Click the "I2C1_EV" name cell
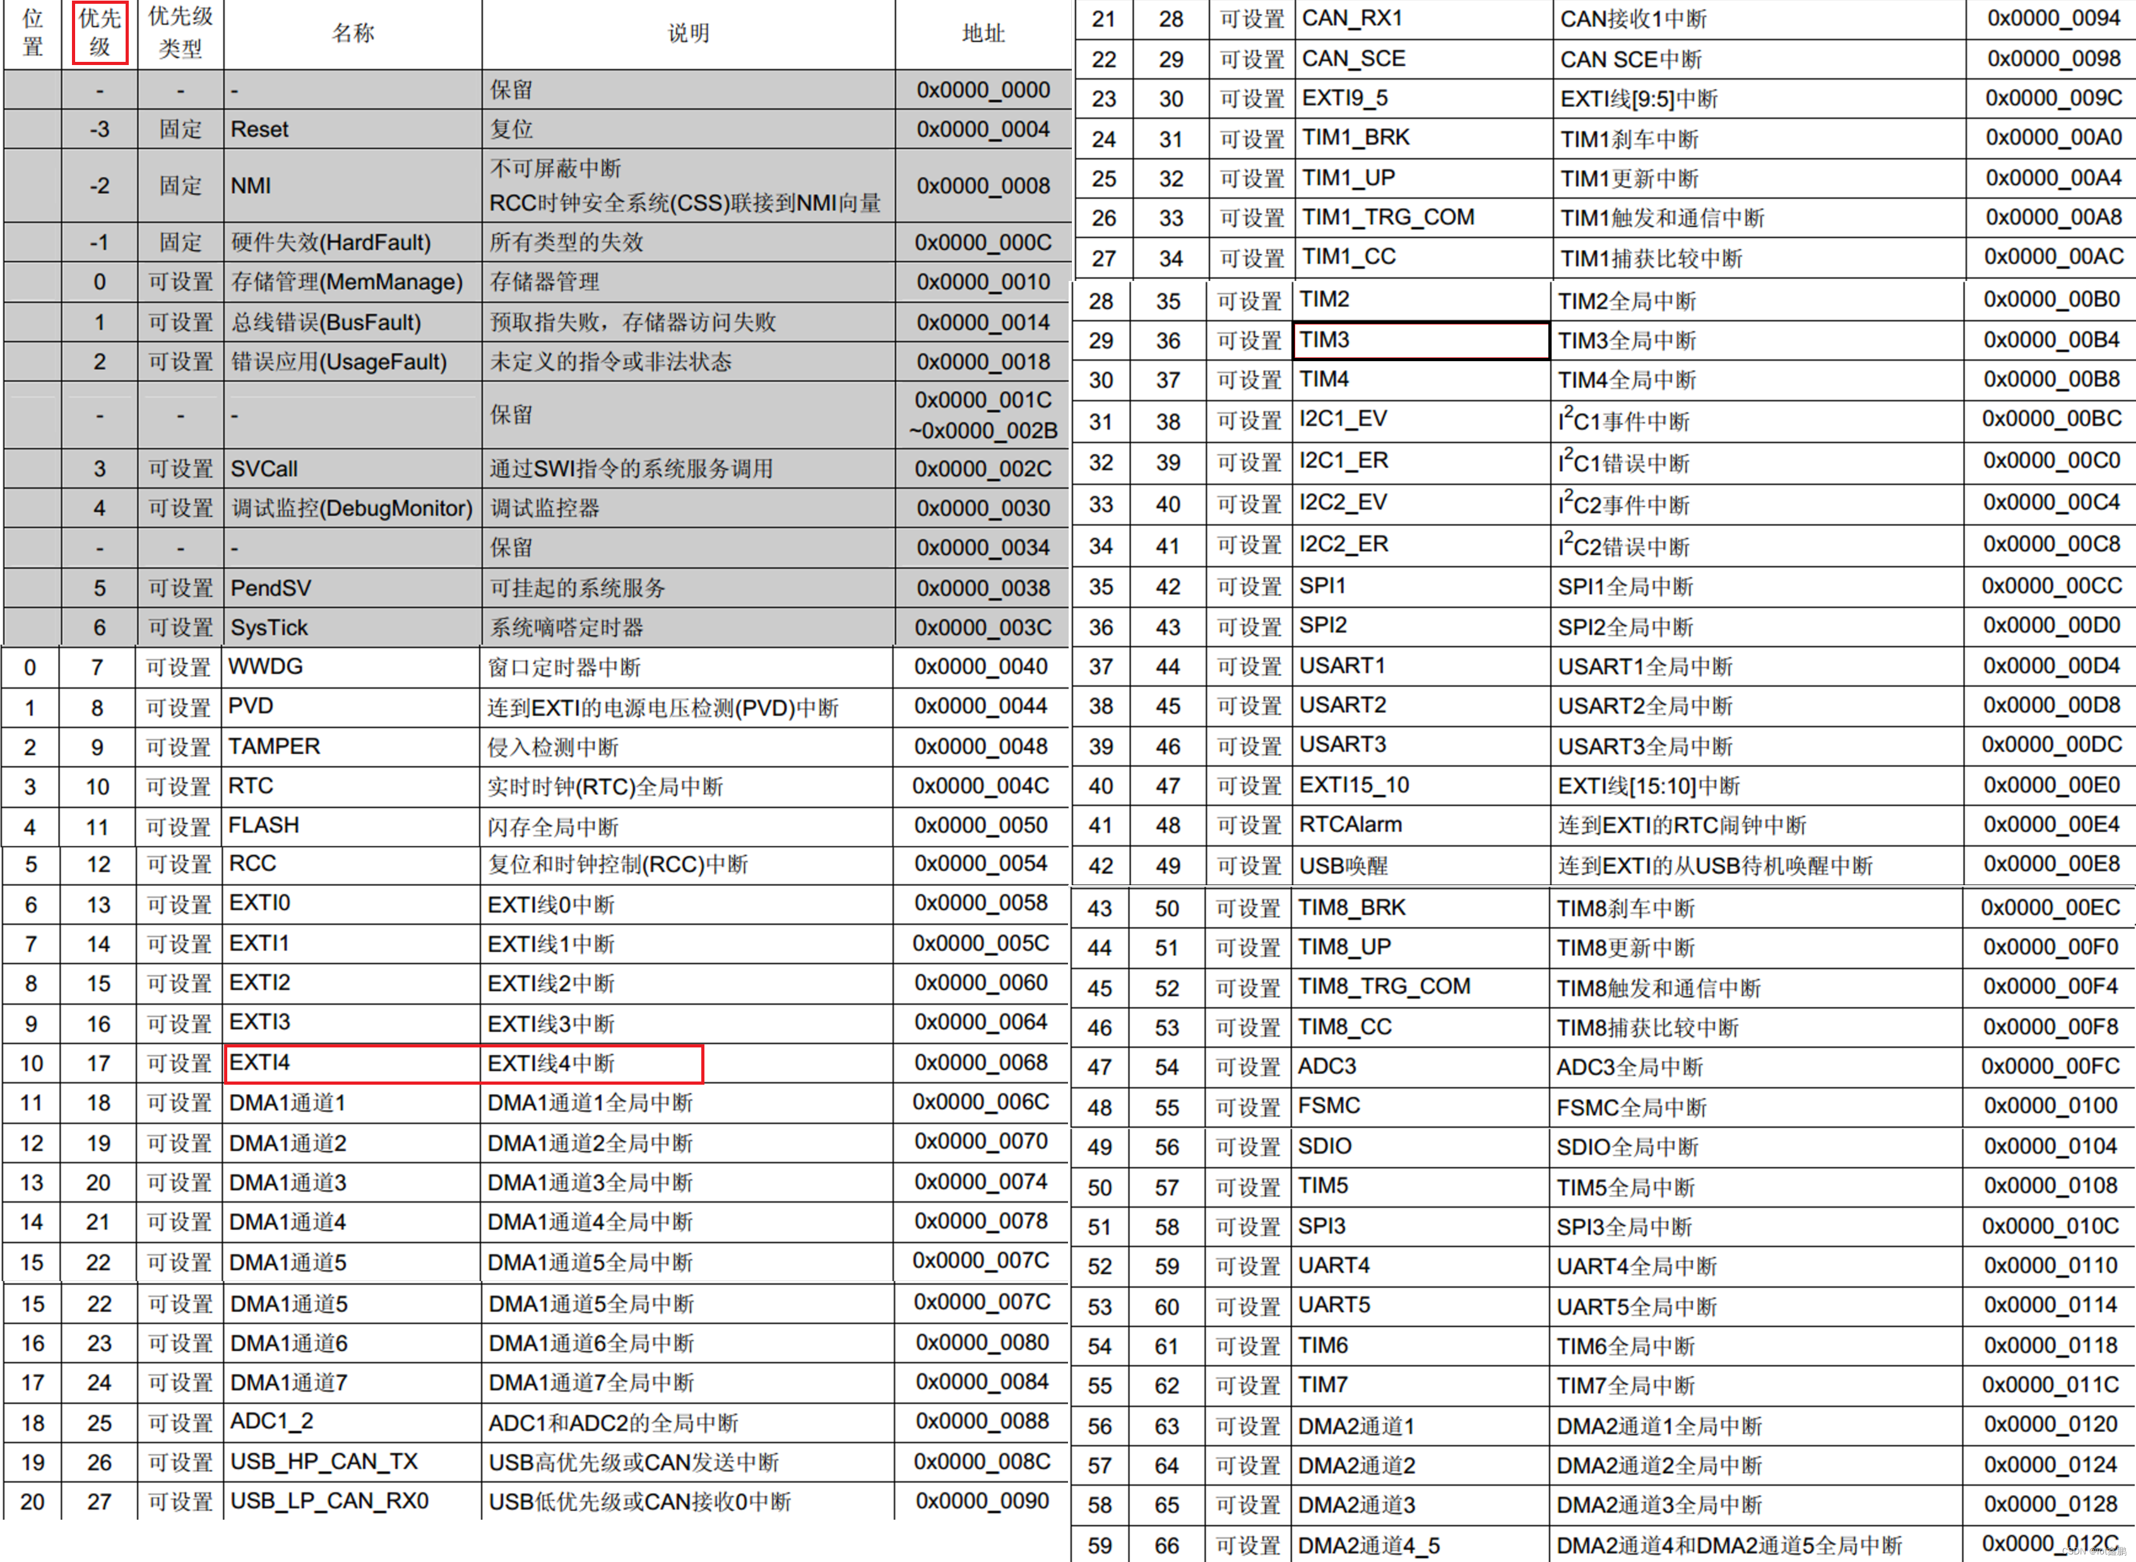Image resolution: width=2136 pixels, height=1562 pixels. 1421,420
